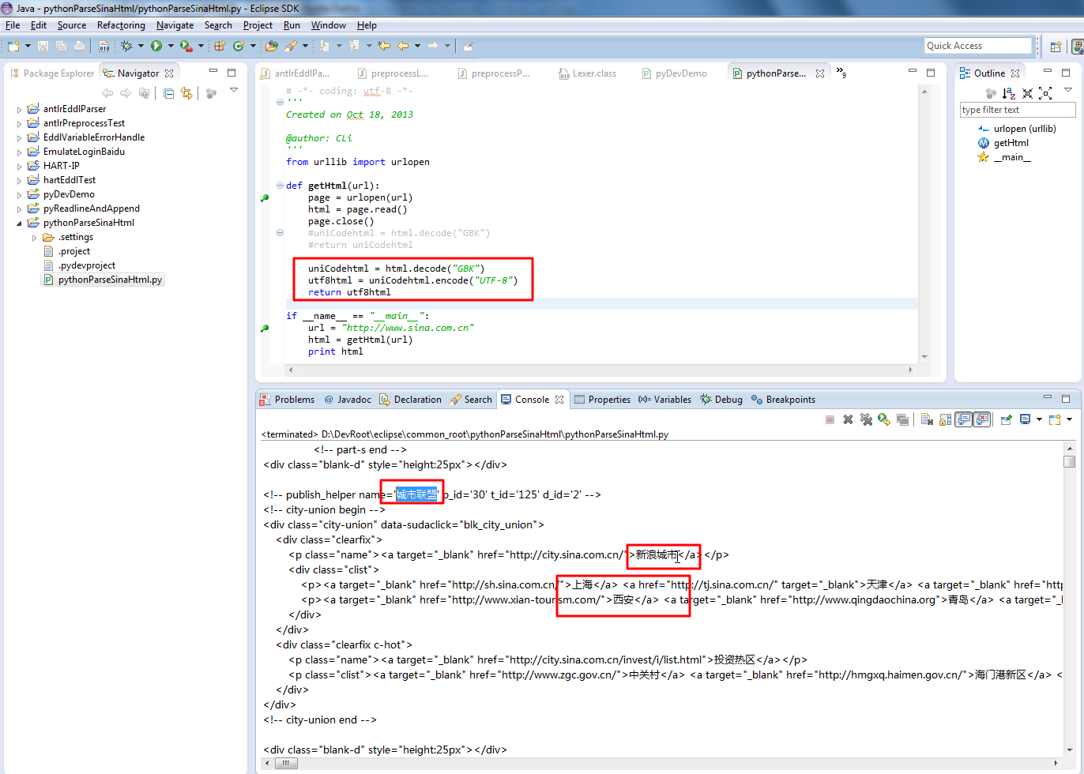Click the Quick Access search field
This screenshot has height=774, width=1084.
pyautogui.click(x=978, y=46)
